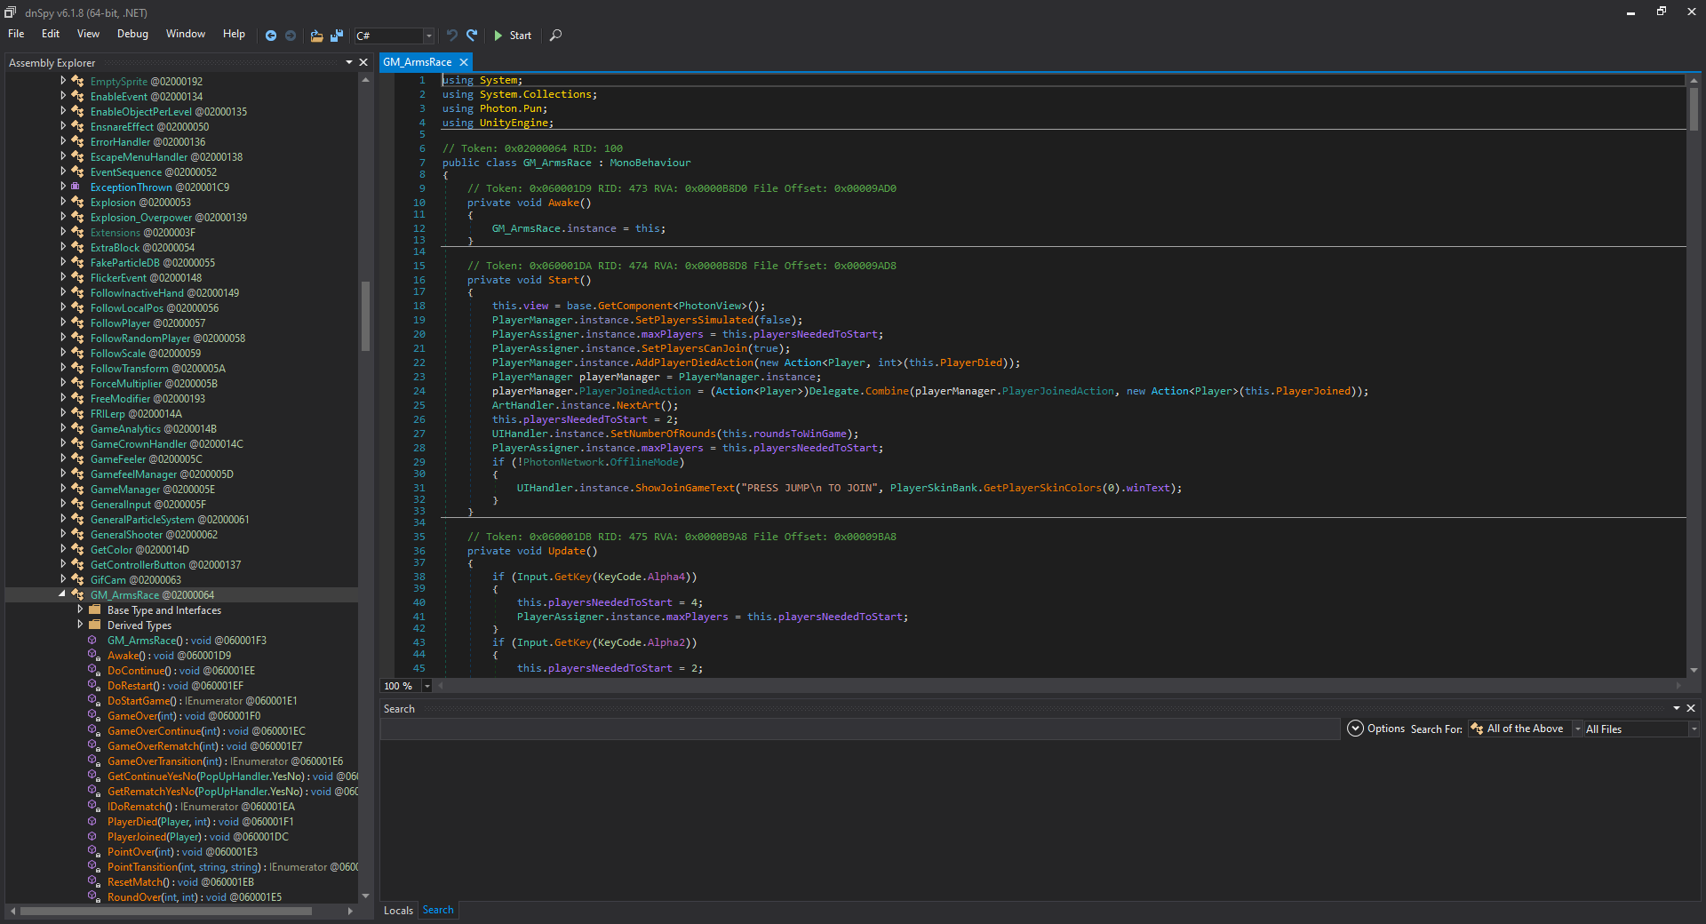Open the All of the Above dropdown
Image resolution: width=1706 pixels, height=924 pixels.
tap(1577, 729)
